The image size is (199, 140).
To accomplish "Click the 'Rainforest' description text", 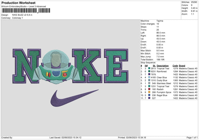I will tap(162, 71).
